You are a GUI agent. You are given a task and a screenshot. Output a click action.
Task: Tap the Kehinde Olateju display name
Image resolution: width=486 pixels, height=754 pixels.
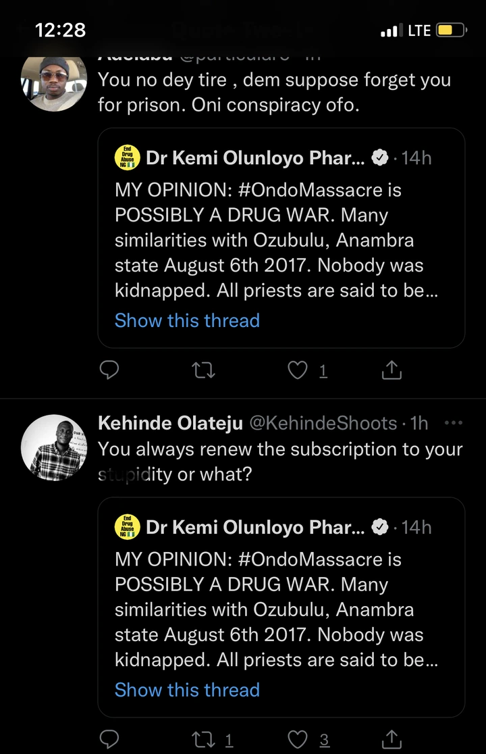pos(171,423)
